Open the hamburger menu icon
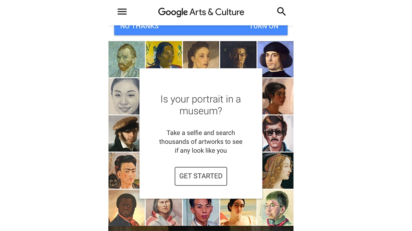The height and width of the screenshot is (231, 412). [122, 12]
